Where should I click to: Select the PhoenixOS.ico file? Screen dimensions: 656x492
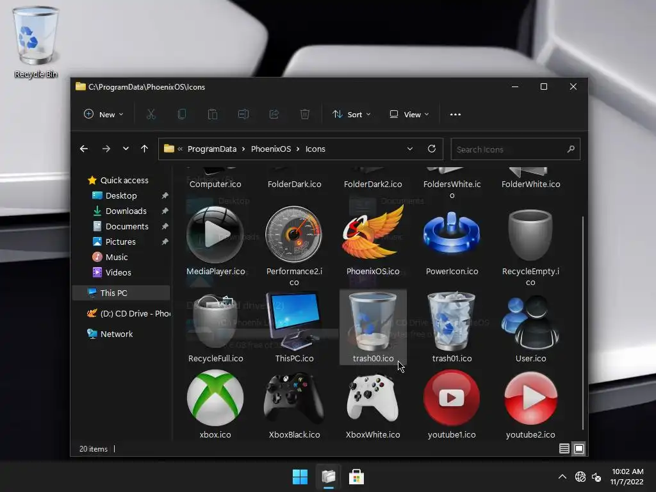coord(373,241)
